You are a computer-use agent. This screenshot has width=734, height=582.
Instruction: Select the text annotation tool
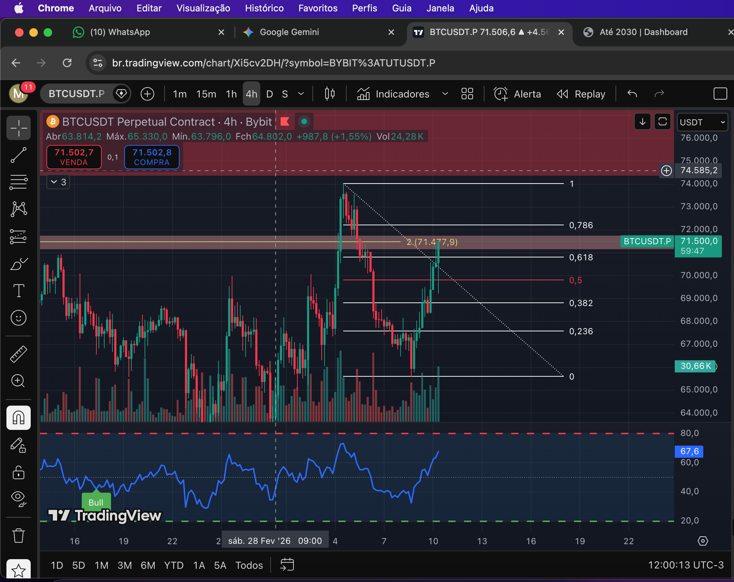click(x=19, y=291)
